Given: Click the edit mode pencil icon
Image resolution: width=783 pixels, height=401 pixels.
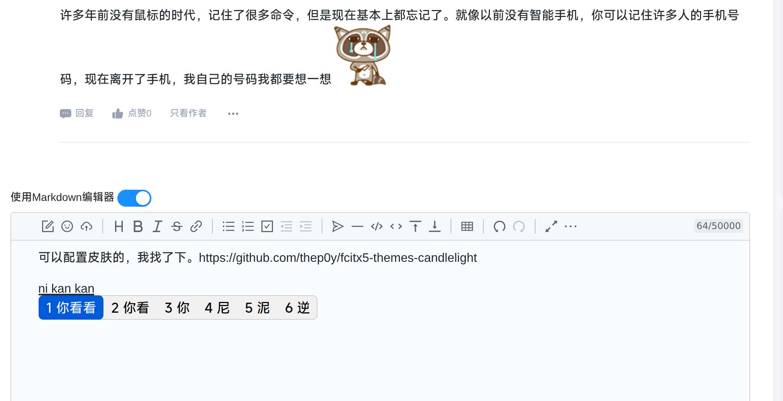Looking at the screenshot, I should pyautogui.click(x=47, y=226).
